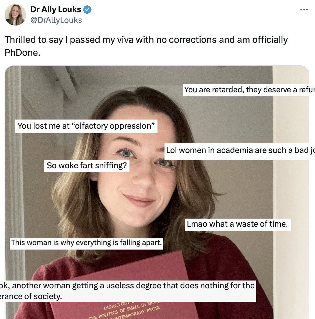Click Dr Ally Louks's circular profile avatar
The image size is (315, 319).
pos(15,14)
